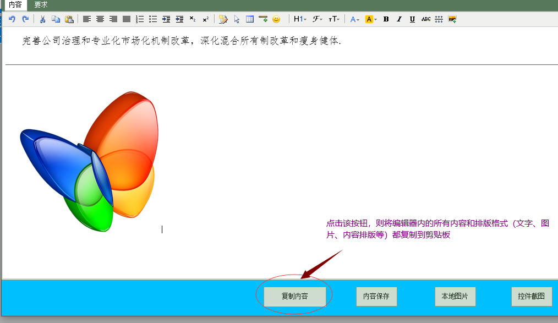Toggle bold formatting
The height and width of the screenshot is (323, 558).
point(386,19)
